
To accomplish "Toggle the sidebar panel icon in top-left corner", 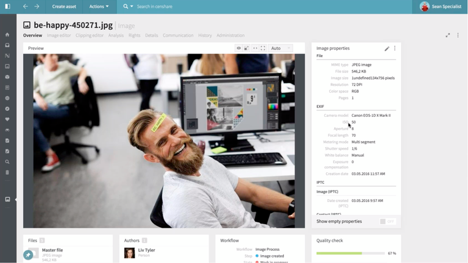I will click(x=7, y=6).
